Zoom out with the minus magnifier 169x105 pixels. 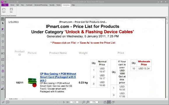[84, 102]
